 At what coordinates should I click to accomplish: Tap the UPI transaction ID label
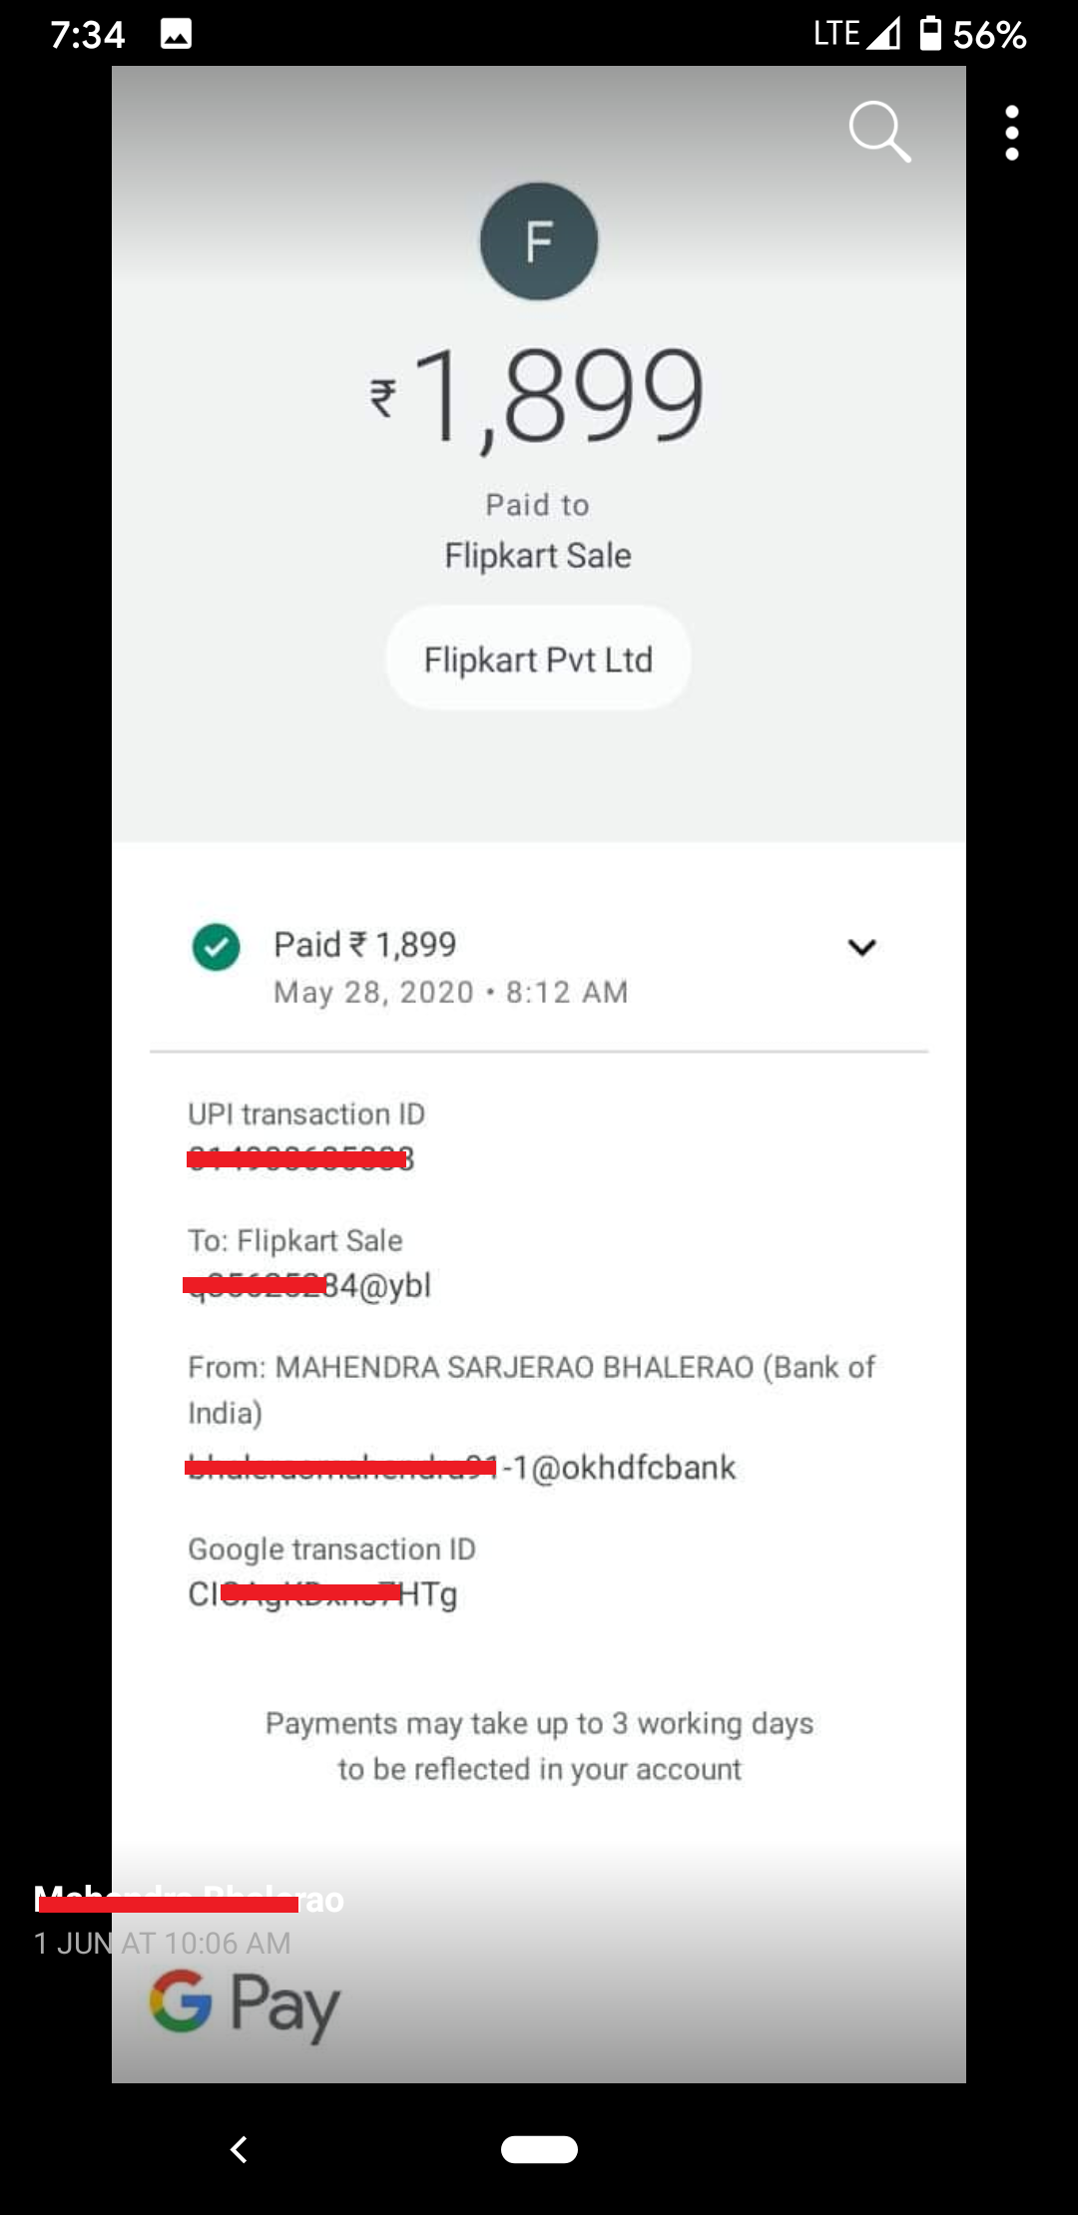point(306,1113)
